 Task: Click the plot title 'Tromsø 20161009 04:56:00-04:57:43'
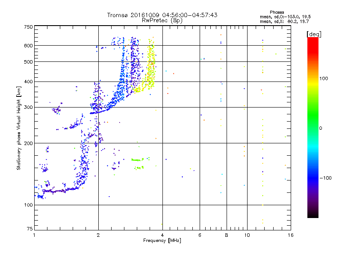click(x=162, y=15)
